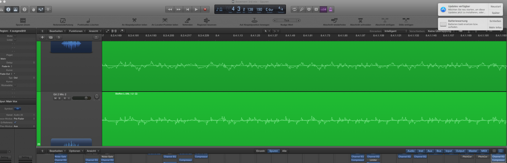Toggle Cycle mode in the control bar

point(294,9)
